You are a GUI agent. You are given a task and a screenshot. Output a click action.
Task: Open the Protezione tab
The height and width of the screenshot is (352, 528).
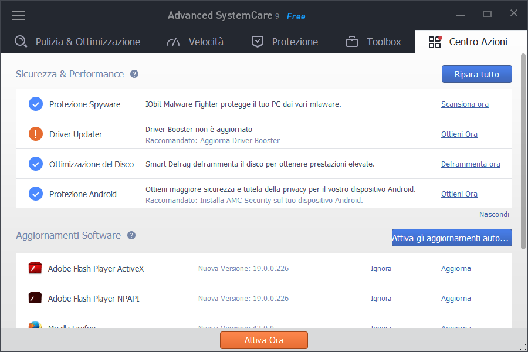pyautogui.click(x=285, y=42)
